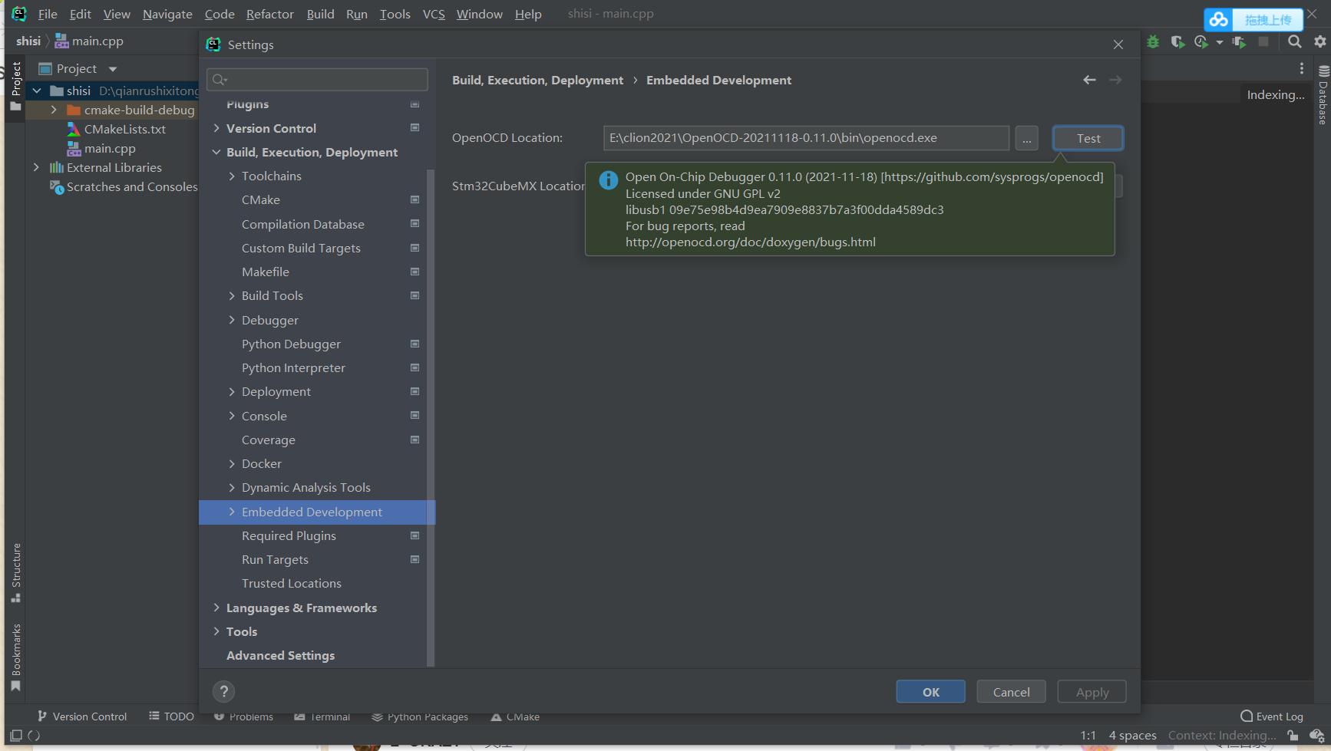1331x751 pixels.
Task: Open the Edit menu
Action: tap(80, 14)
